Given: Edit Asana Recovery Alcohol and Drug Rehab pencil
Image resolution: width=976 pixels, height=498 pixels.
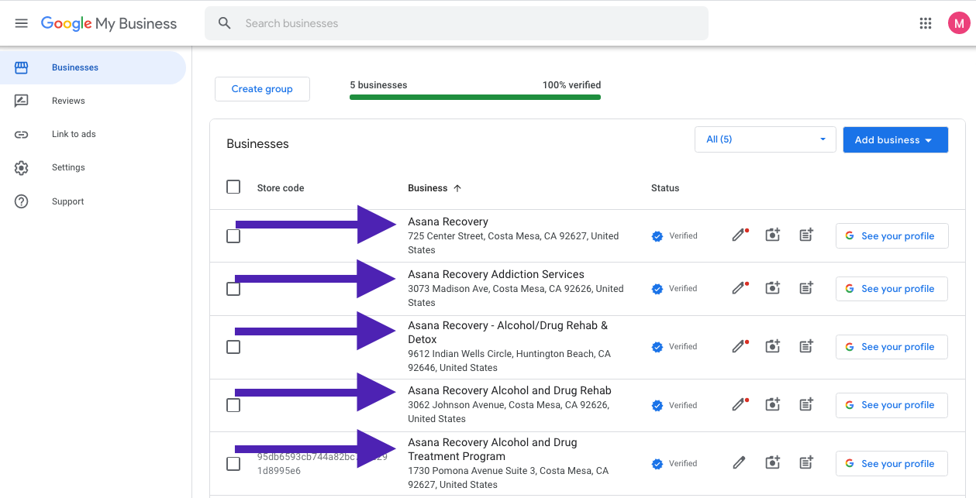Looking at the screenshot, I should coord(740,404).
